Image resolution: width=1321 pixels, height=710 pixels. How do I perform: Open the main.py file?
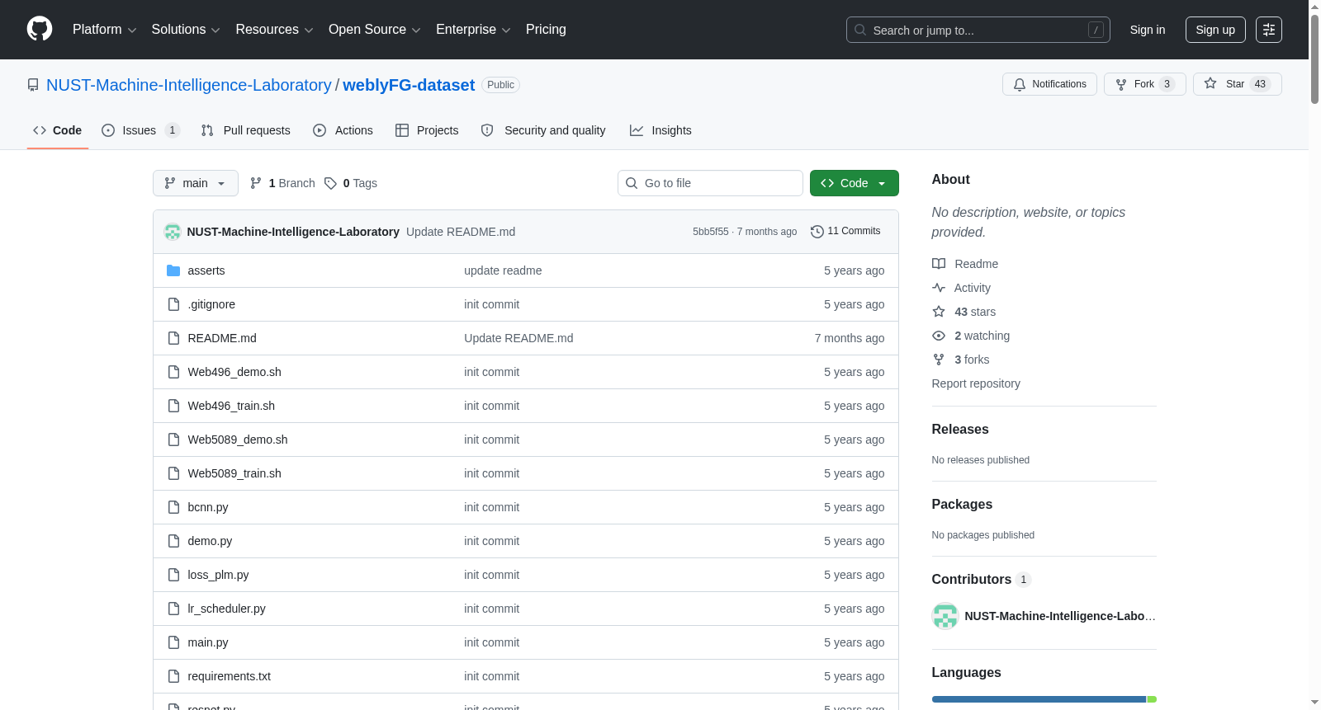[x=208, y=642]
